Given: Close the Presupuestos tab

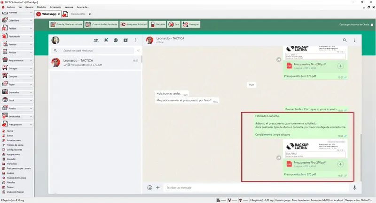Looking at the screenshot, I should (90, 14).
